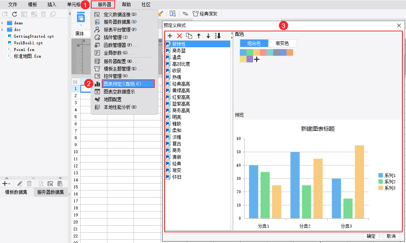Move style up with up arrow

[x=199, y=36]
